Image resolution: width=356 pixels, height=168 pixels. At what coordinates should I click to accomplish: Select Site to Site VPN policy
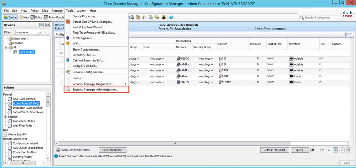[17, 134]
